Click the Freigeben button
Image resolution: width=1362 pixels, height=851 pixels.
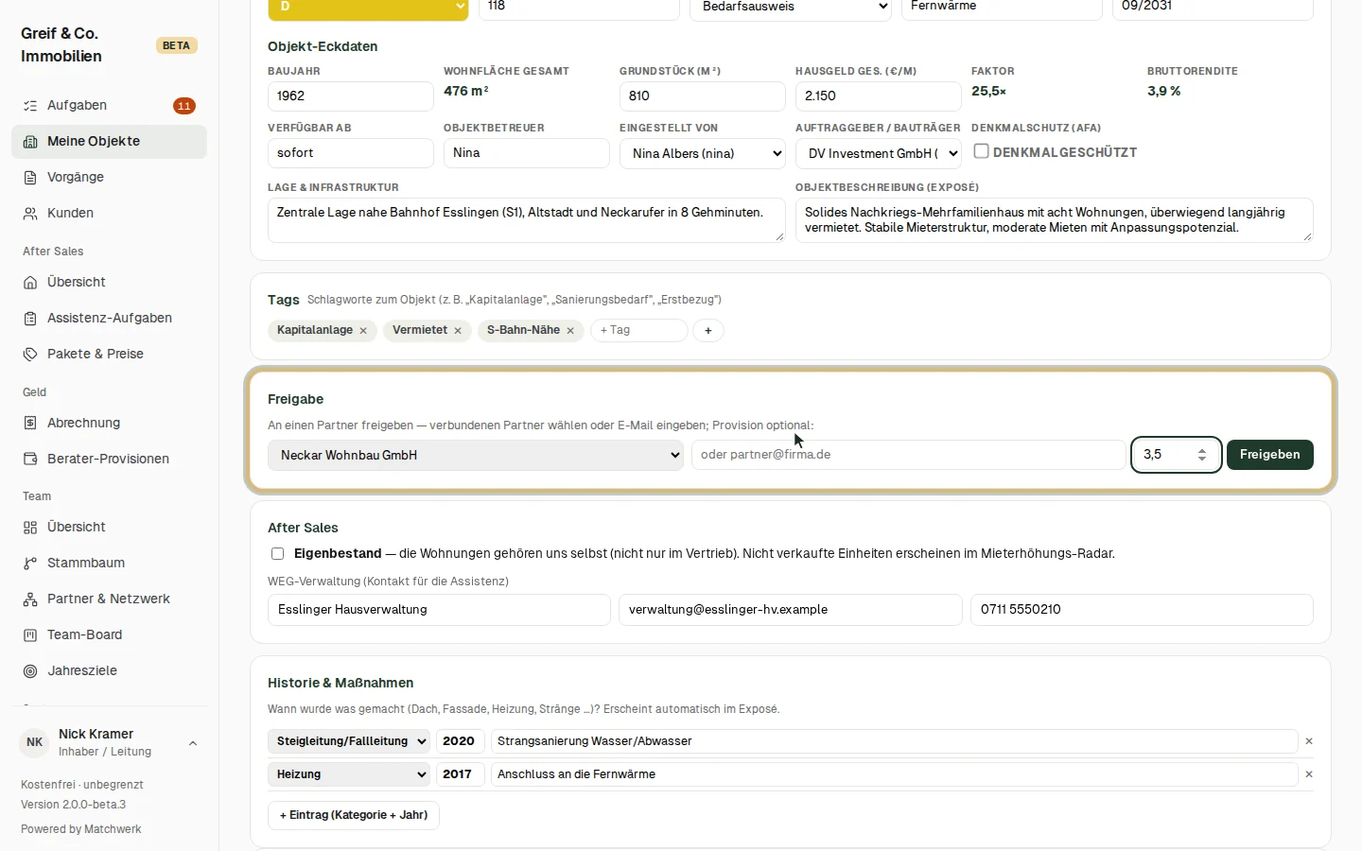1270,455
